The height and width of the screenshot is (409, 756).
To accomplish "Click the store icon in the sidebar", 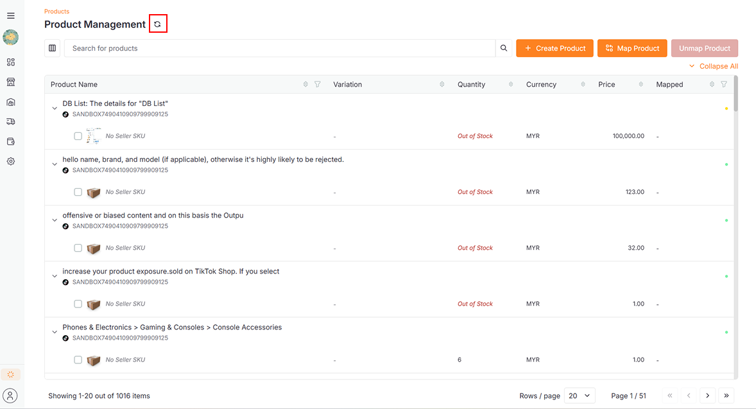I will coord(11,82).
